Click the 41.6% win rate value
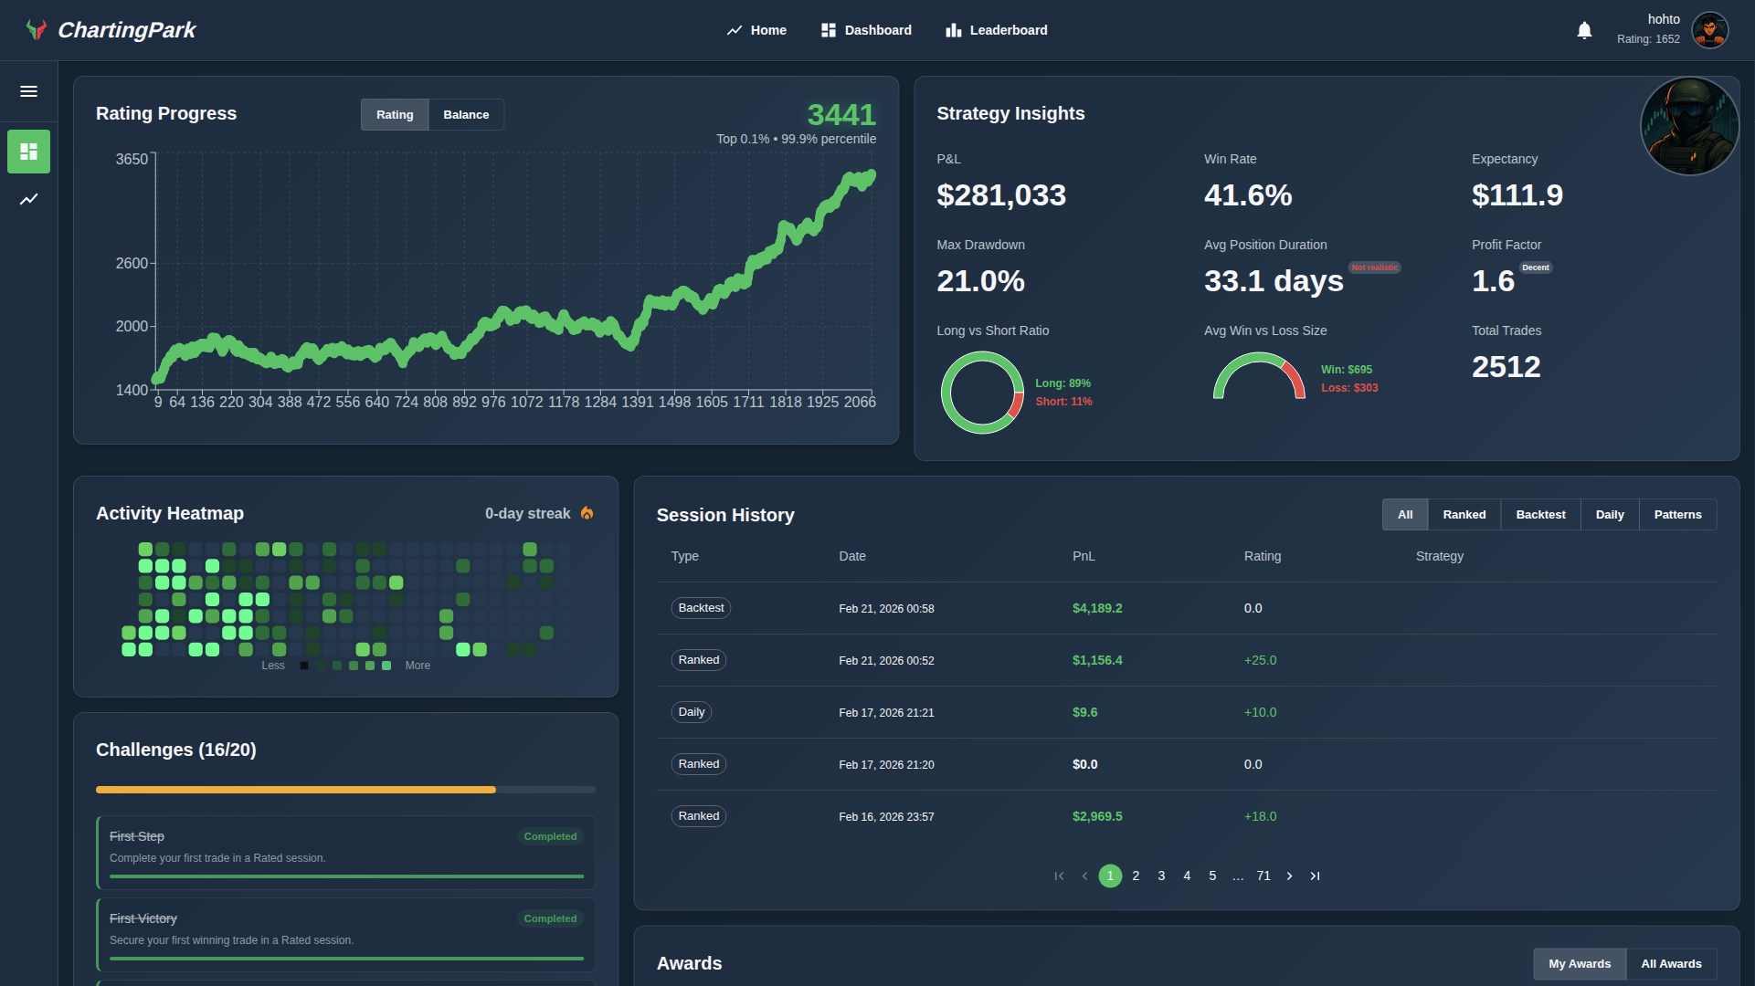This screenshot has width=1755, height=986. pos(1248,195)
